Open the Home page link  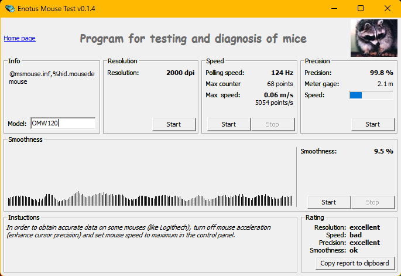(x=19, y=38)
